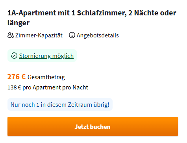Viewport: 187px width, 143px height.
Task: Click the guests icon beside Zimmer-Kapazität
Action: pyautogui.click(x=11, y=35)
